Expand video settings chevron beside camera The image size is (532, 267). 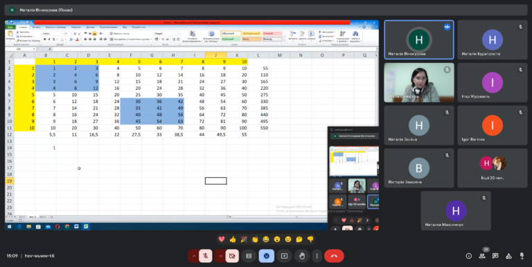pos(220,256)
